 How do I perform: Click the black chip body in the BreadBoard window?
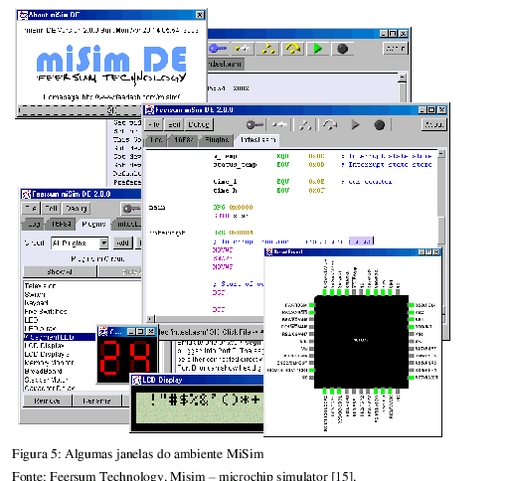click(x=361, y=342)
